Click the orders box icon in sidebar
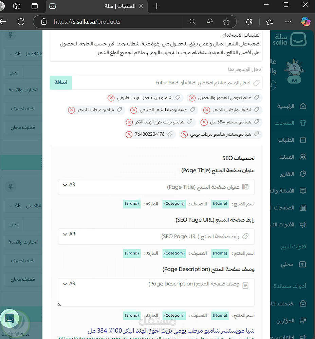The image size is (315, 339). pyautogui.click(x=303, y=140)
